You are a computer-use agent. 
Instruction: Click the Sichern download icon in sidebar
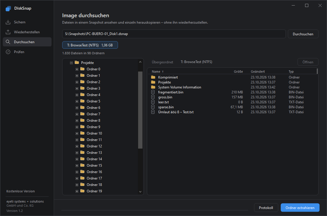point(8,22)
